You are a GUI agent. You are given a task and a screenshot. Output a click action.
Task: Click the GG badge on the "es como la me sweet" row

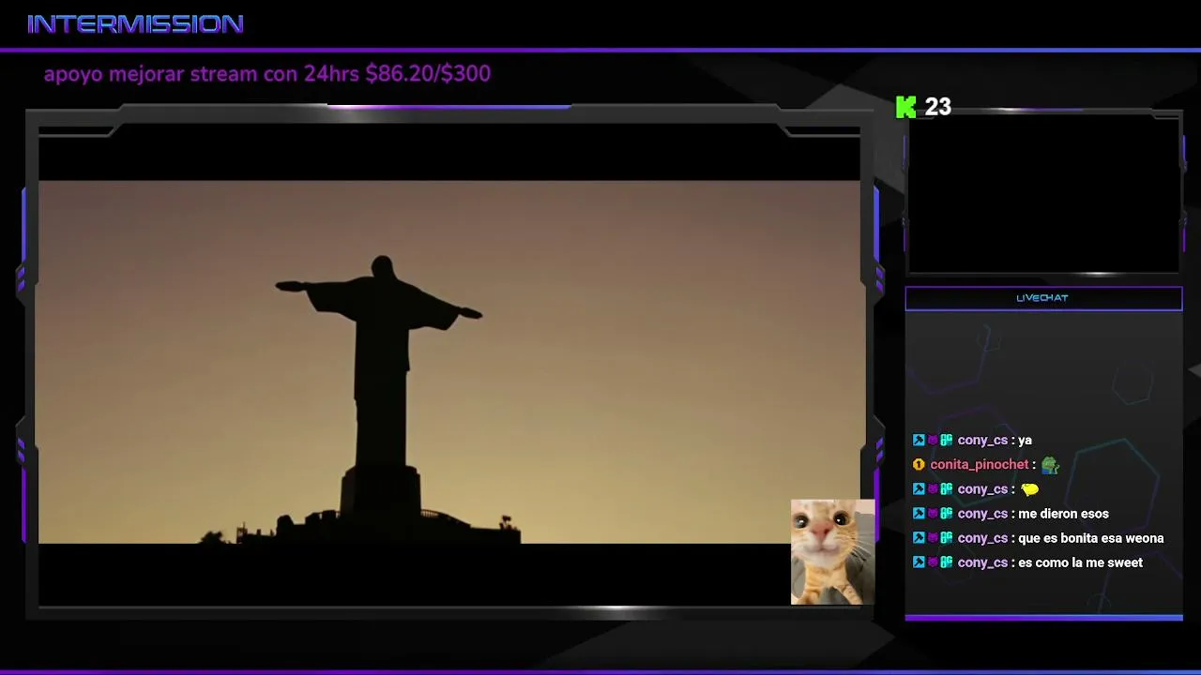point(947,562)
